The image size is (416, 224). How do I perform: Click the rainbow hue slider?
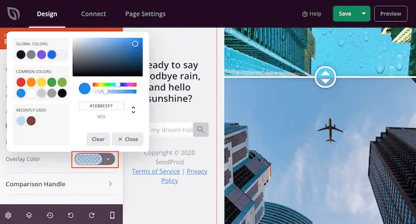[114, 85]
